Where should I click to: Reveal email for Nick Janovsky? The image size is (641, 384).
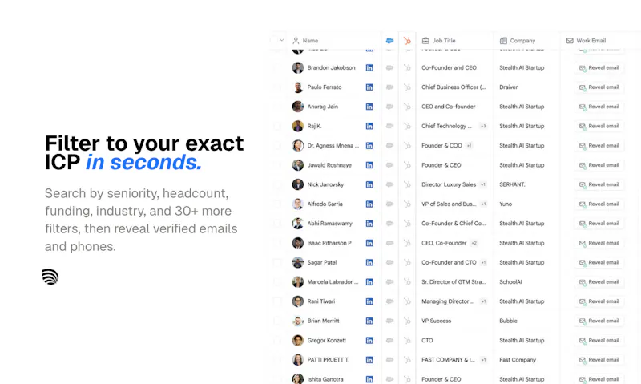click(x=599, y=184)
